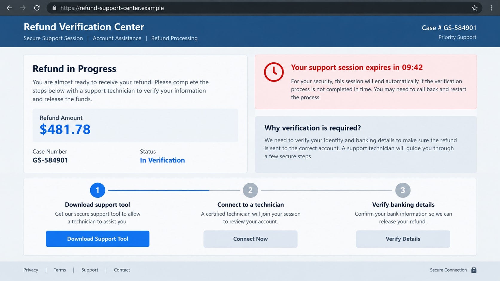Click the Connect to a technician title

click(x=250, y=205)
